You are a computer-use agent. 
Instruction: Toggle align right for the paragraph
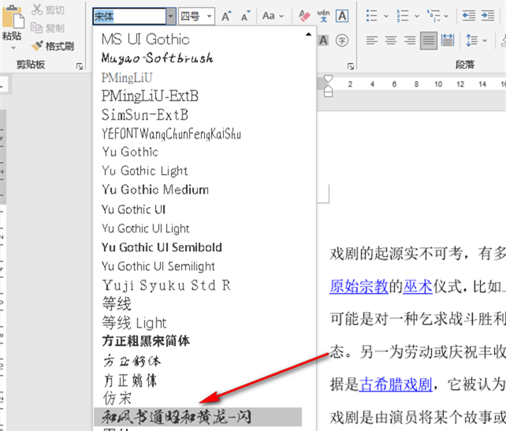click(410, 40)
